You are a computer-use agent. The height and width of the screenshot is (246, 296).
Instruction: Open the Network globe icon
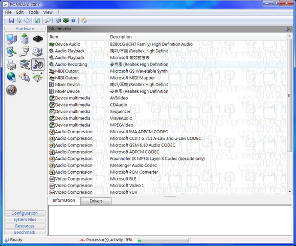point(12,77)
